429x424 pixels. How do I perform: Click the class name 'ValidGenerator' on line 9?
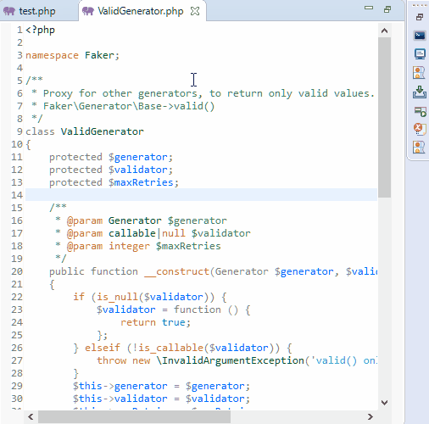pyautogui.click(x=102, y=131)
